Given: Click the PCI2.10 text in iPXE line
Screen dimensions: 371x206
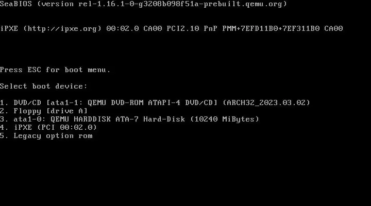Looking at the screenshot, I should coord(183,29).
